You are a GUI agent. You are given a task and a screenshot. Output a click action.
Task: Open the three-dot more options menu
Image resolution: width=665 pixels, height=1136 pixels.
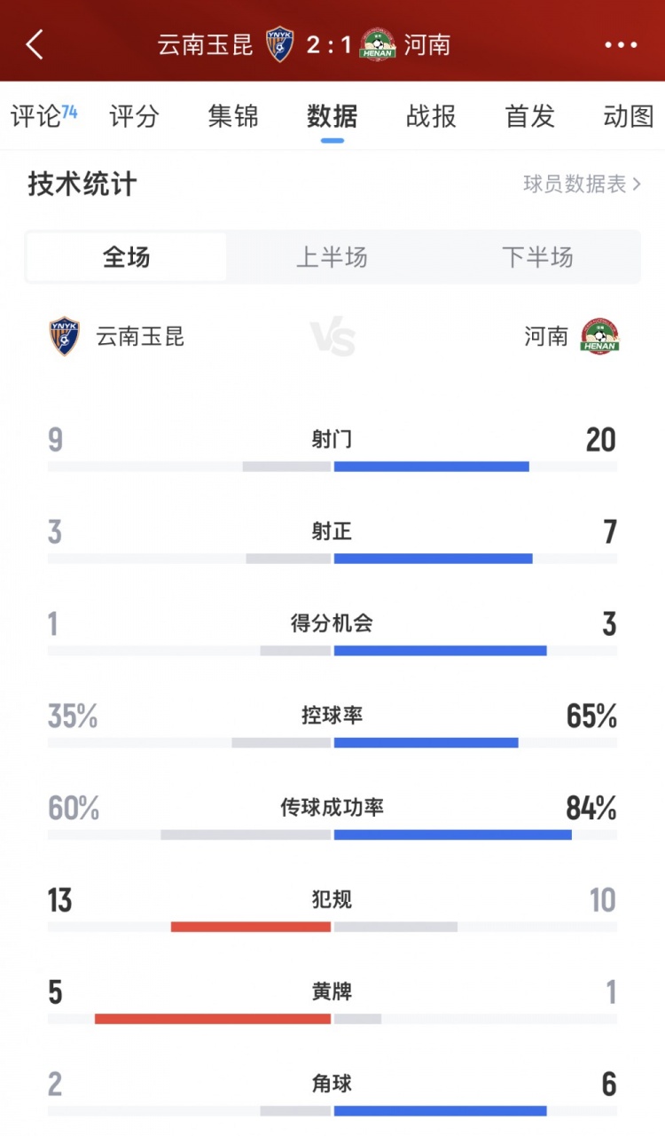point(621,45)
